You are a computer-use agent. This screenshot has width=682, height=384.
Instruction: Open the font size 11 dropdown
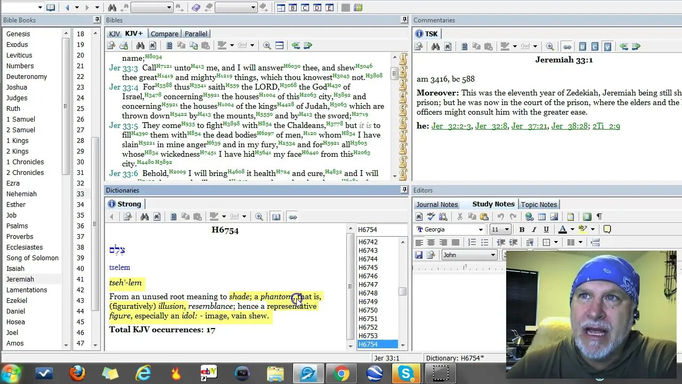click(x=506, y=229)
